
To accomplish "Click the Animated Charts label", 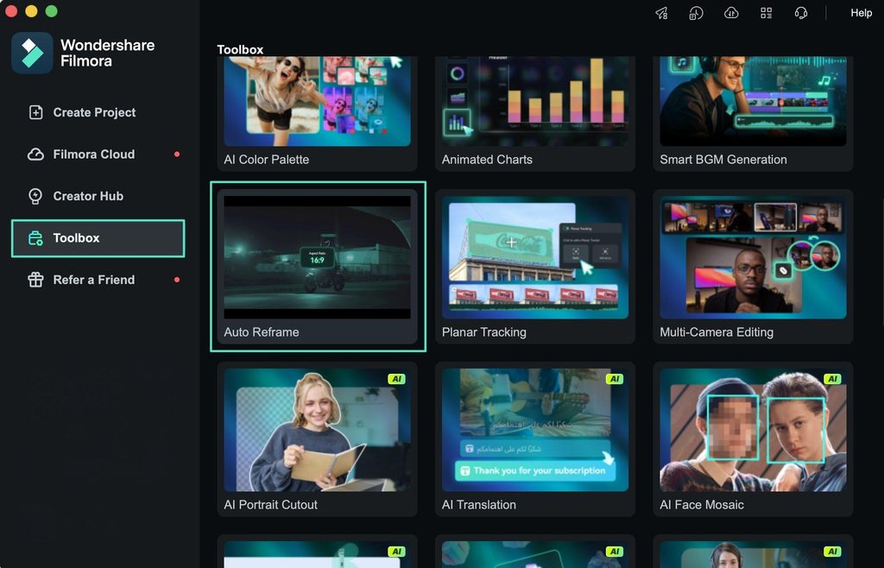I will [x=487, y=160].
